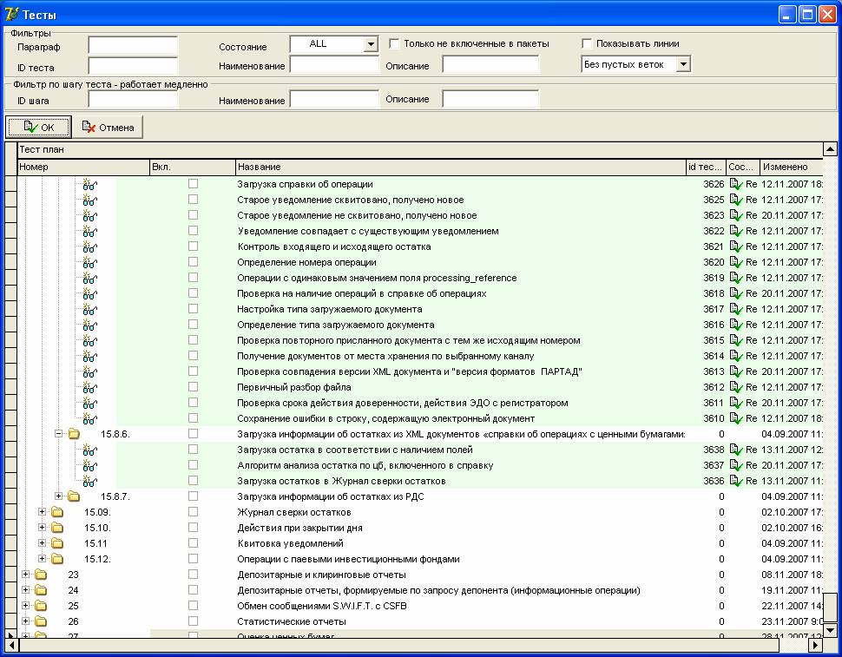This screenshot has height=657, width=842.
Task: Click Вкл. column header
Action: tap(192, 167)
